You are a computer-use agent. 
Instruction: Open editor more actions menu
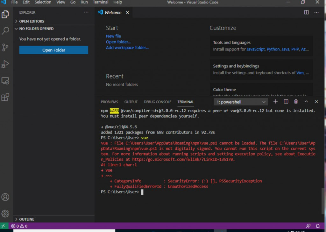316,12
